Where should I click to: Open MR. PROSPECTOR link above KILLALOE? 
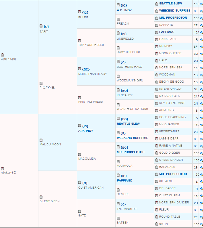pyautogui.click(x=173, y=174)
